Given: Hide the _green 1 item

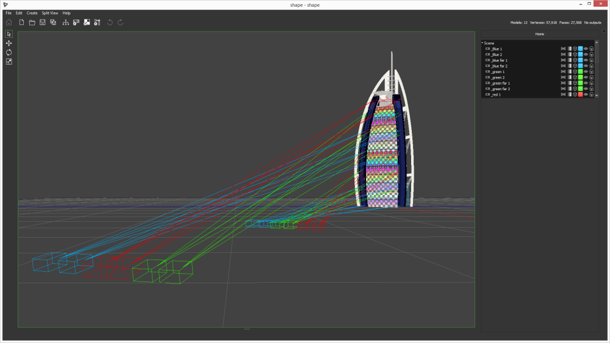Looking at the screenshot, I should [x=586, y=72].
